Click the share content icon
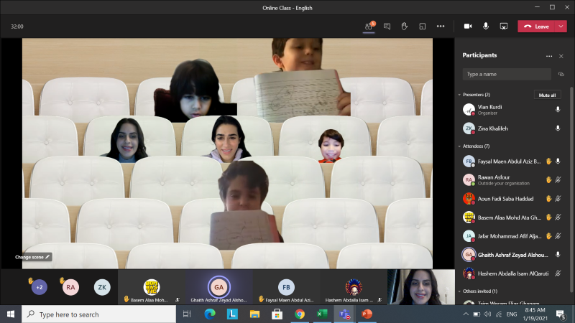Screen dimensions: 575x323 (x=504, y=26)
